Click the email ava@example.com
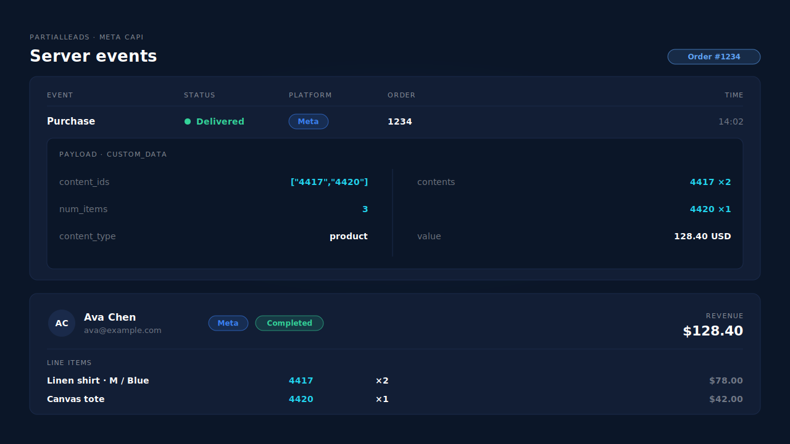Image resolution: width=790 pixels, height=444 pixels. point(123,331)
